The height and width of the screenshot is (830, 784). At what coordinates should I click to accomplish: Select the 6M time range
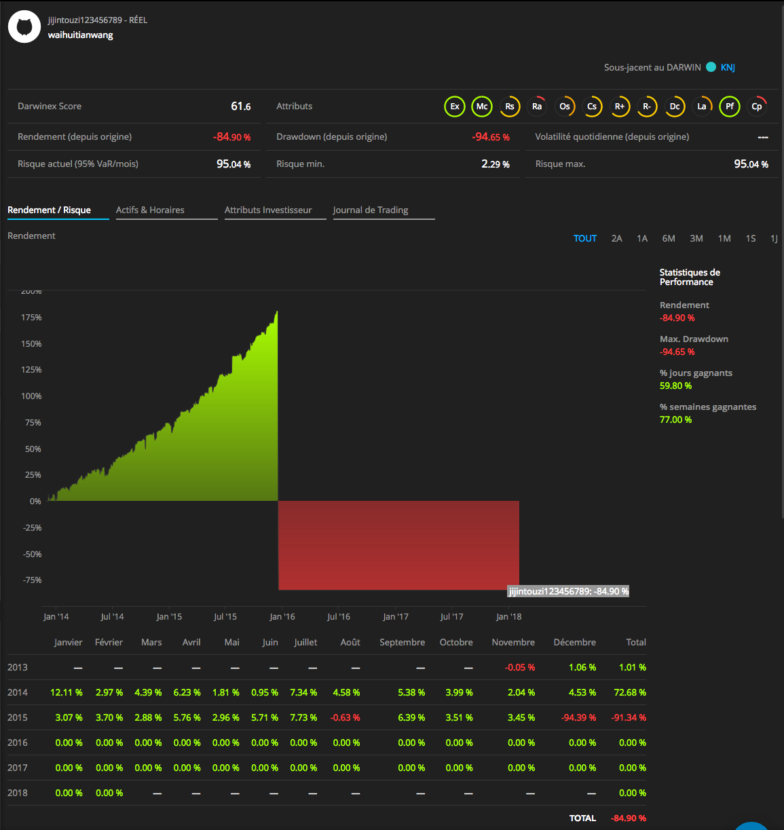(669, 238)
